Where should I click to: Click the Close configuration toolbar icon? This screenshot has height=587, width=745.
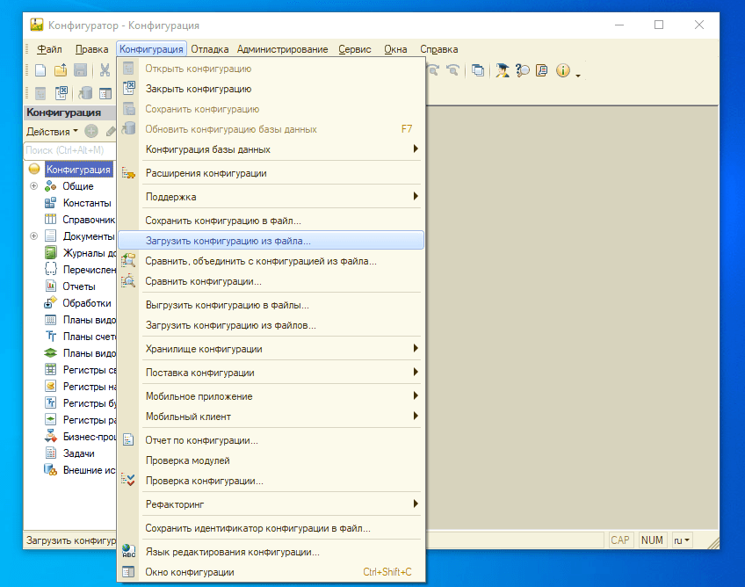pyautogui.click(x=61, y=94)
